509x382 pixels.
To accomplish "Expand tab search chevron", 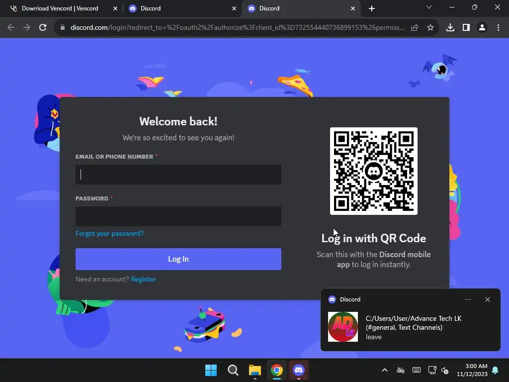I will 429,7.
